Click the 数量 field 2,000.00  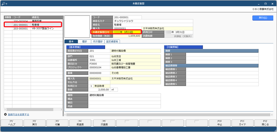(x=99, y=90)
